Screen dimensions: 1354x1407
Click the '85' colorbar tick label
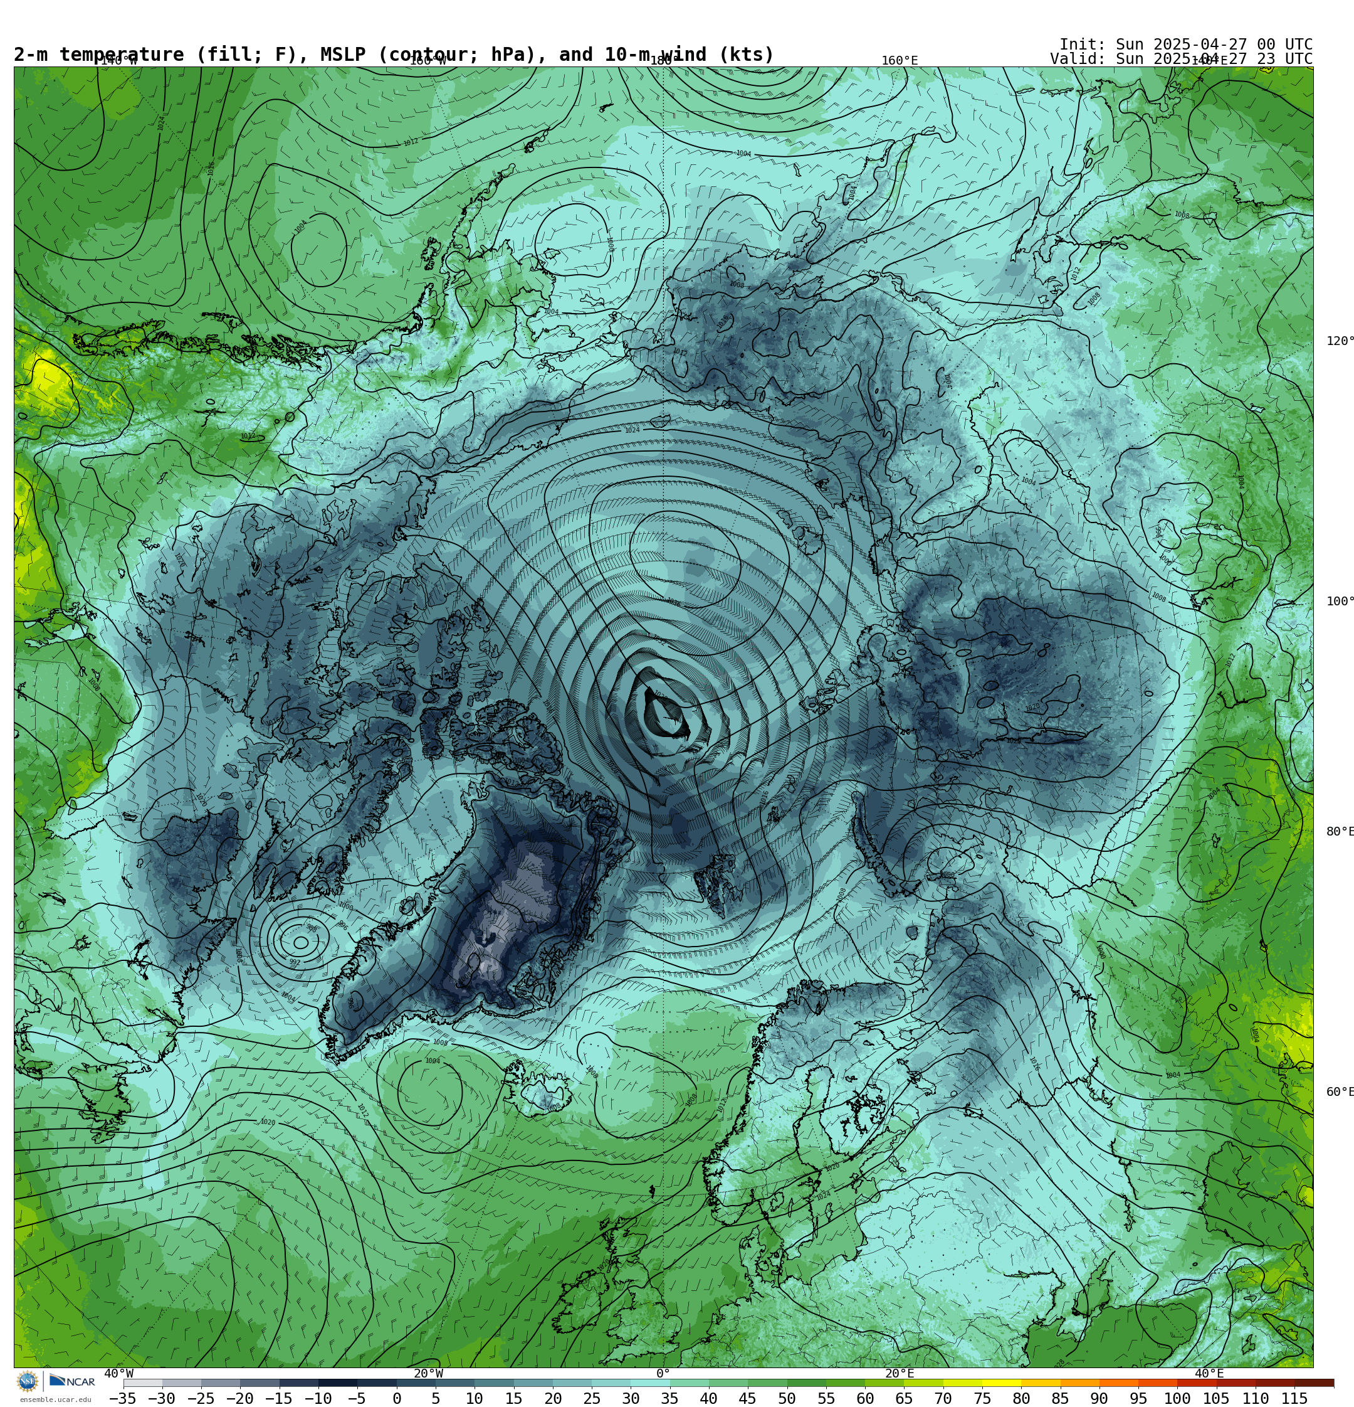point(1060,1398)
